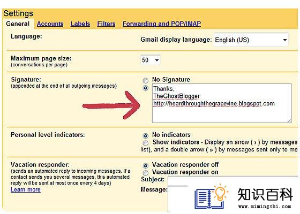Click the 'Signature:' setting label
Viewport: 300px width, 214px height.
tap(26, 80)
